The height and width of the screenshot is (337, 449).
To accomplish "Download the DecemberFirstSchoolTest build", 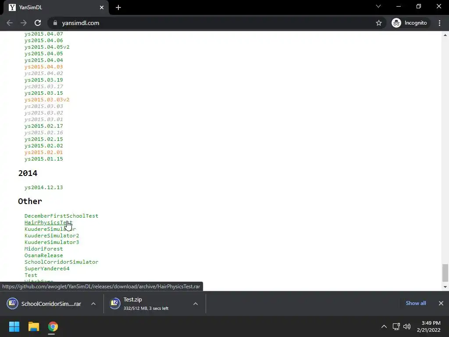I will pyautogui.click(x=61, y=216).
